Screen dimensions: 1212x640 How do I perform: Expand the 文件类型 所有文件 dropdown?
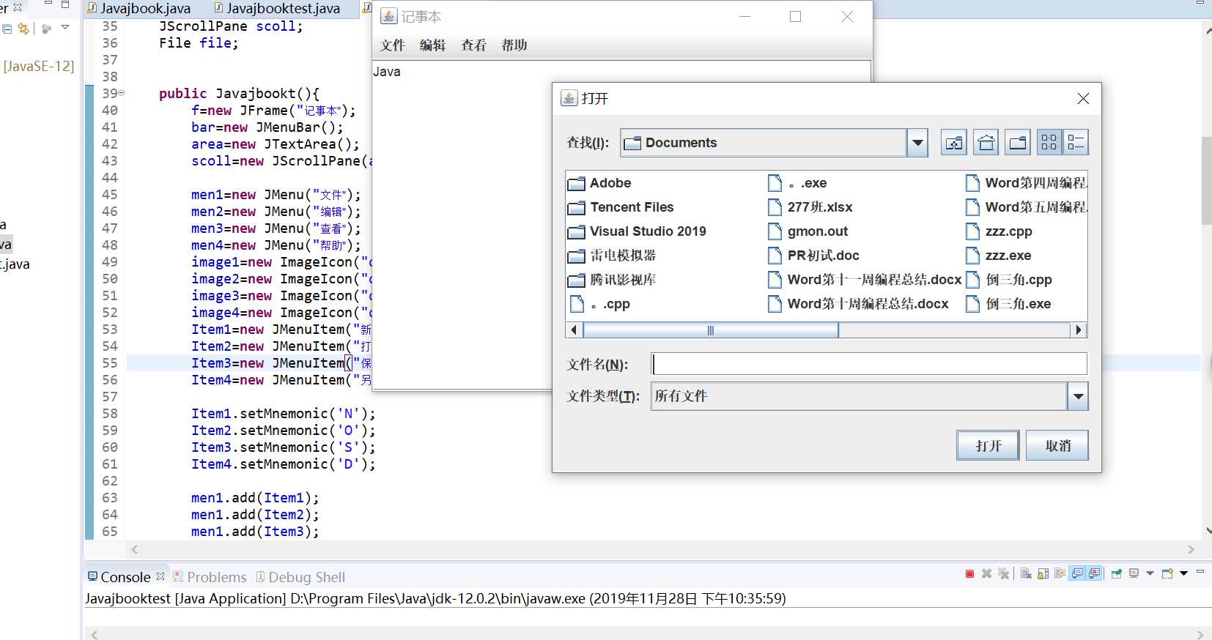pos(1077,397)
